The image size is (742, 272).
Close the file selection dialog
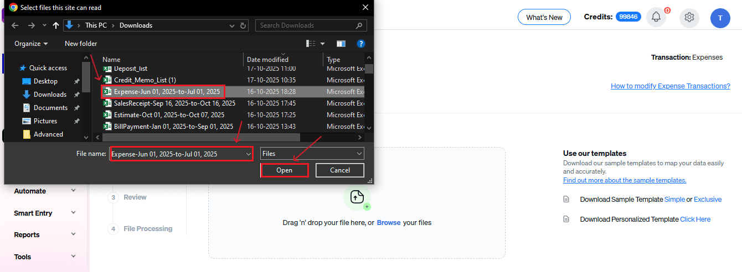point(365,7)
